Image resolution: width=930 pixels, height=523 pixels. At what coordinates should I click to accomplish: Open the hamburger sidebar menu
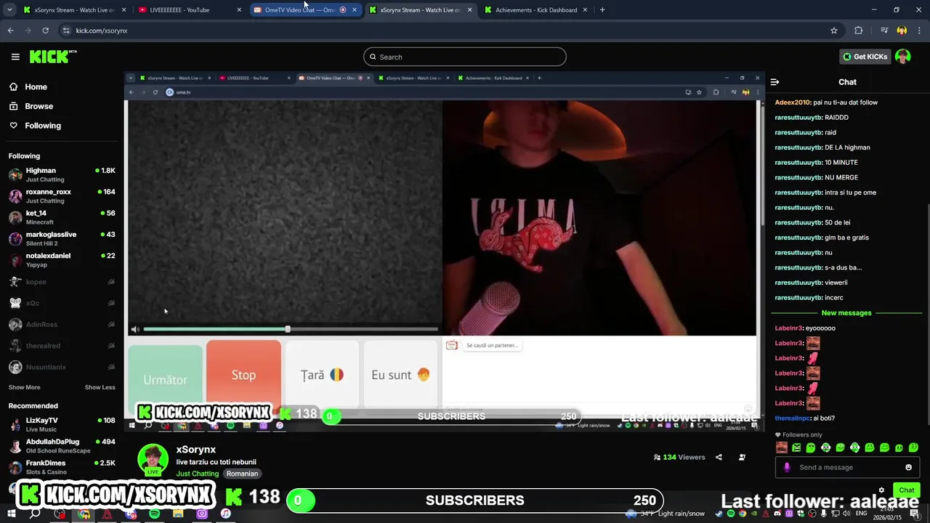click(15, 57)
